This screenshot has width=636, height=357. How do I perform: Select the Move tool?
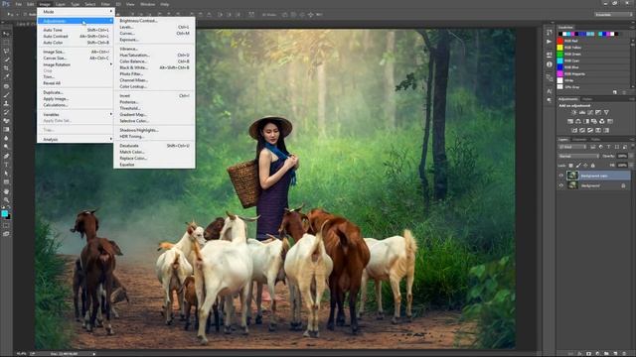tap(6, 34)
